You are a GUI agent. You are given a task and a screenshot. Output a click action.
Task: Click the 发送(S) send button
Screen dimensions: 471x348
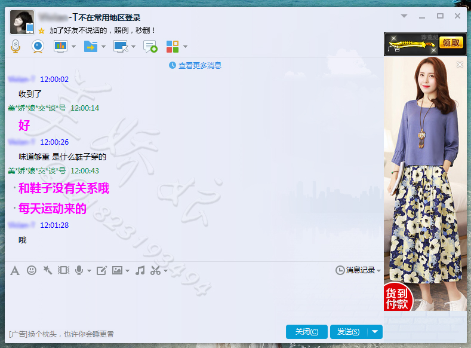click(x=348, y=332)
